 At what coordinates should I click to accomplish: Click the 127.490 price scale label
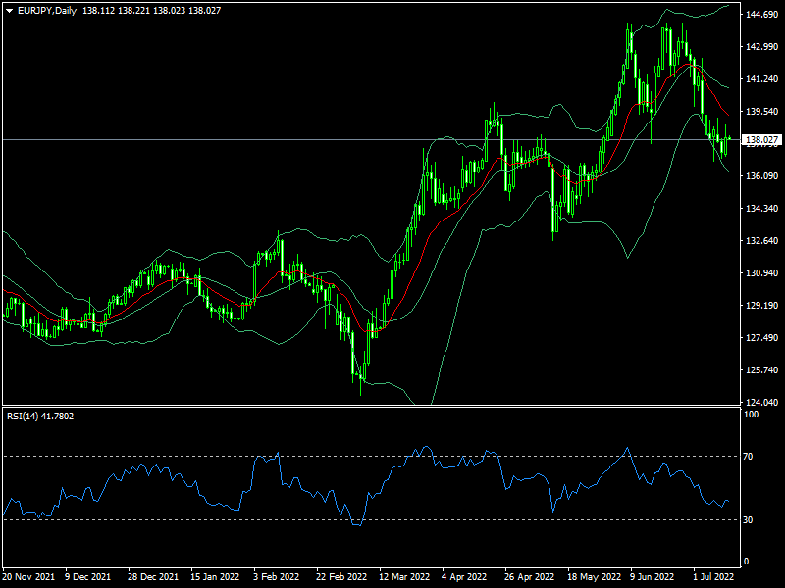pyautogui.click(x=762, y=337)
